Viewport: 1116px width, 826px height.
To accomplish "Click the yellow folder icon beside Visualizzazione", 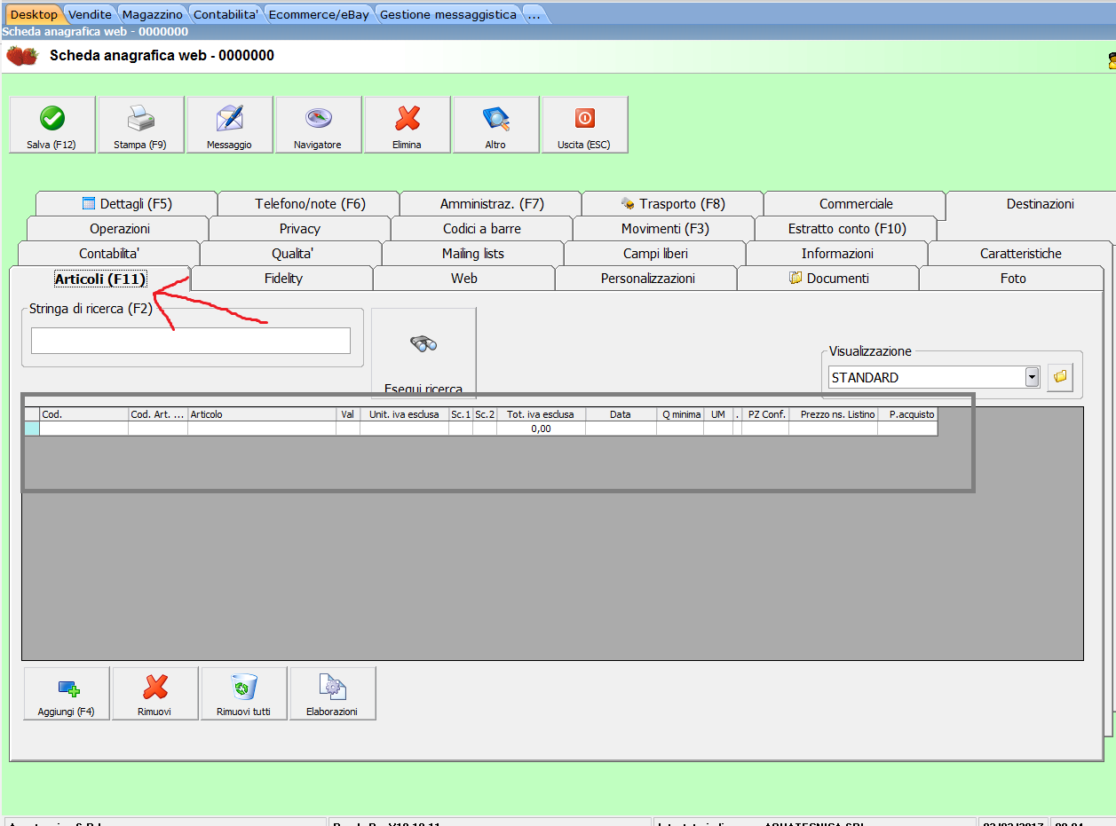I will tap(1060, 377).
